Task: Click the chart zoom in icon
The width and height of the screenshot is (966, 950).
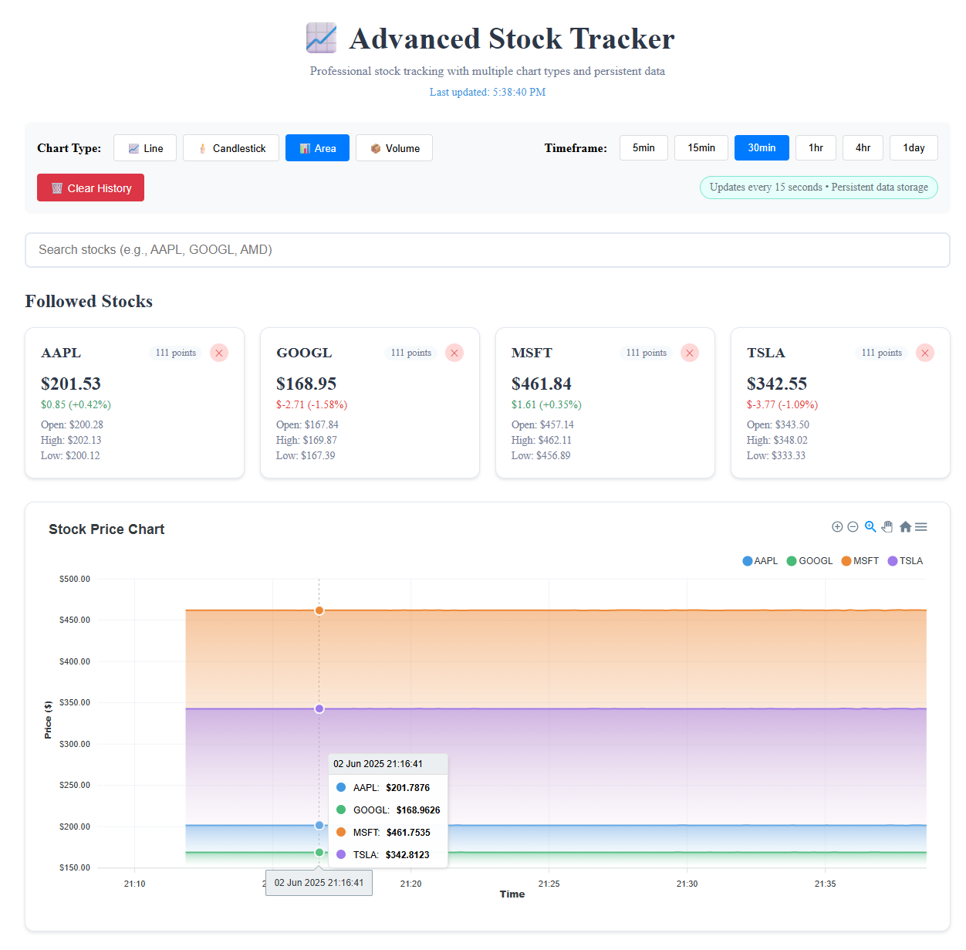Action: [x=837, y=527]
